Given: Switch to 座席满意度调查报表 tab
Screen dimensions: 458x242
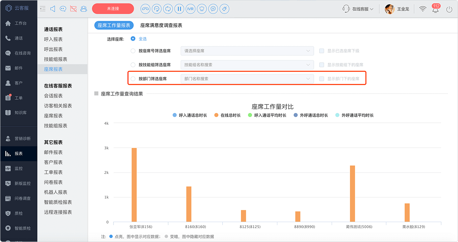Looking at the screenshot, I should point(161,25).
